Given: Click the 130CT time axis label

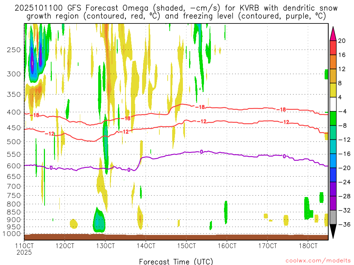Looking at the screenshot, I should [105, 246].
